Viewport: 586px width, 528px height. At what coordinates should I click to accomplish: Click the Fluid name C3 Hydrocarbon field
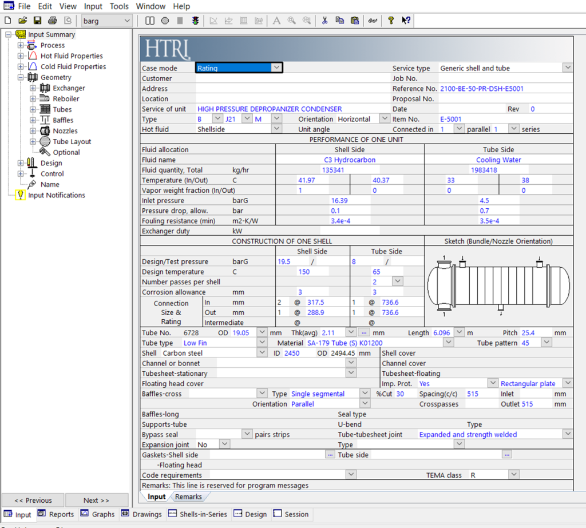click(350, 160)
